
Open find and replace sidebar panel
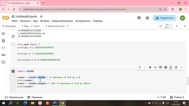tap(3, 41)
